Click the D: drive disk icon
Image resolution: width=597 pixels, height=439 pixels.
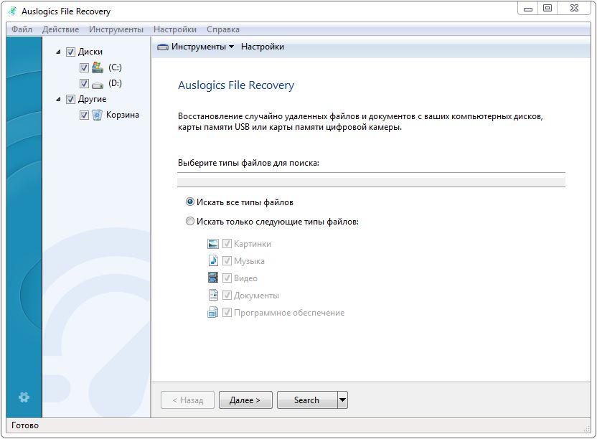point(98,85)
